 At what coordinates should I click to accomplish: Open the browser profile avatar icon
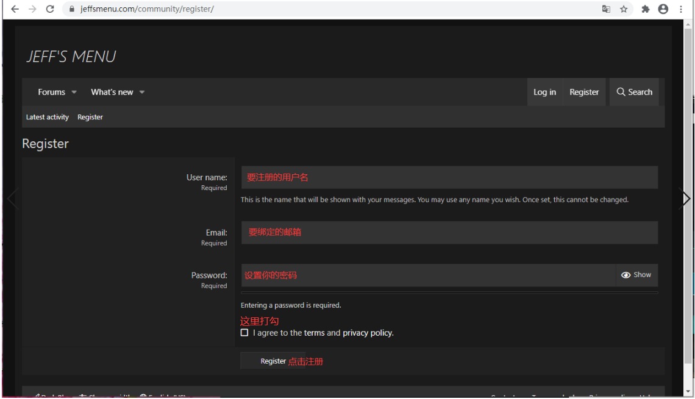(663, 9)
